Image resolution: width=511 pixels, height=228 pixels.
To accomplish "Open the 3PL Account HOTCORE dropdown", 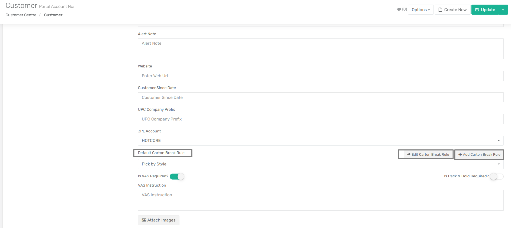I will point(321,141).
